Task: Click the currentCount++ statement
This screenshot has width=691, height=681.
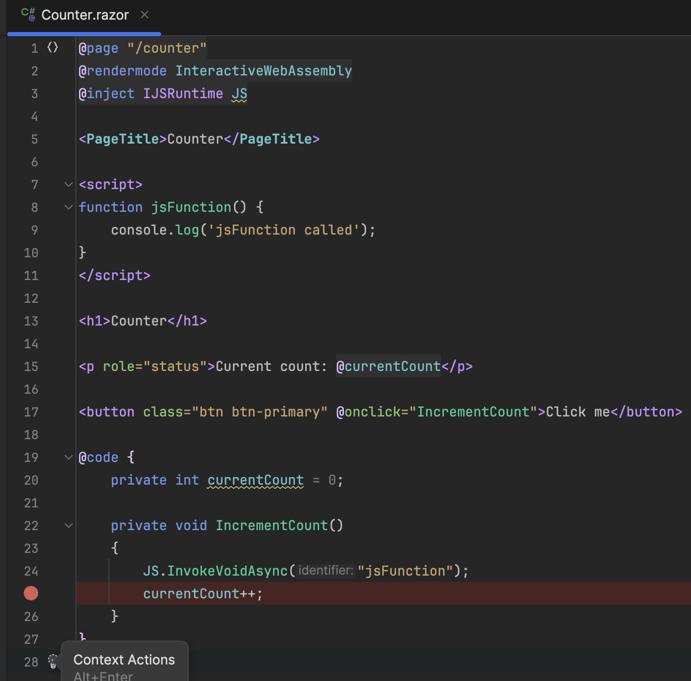Action: 203,594
